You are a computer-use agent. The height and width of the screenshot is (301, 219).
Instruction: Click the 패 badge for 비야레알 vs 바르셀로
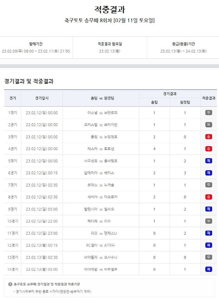coord(209,269)
